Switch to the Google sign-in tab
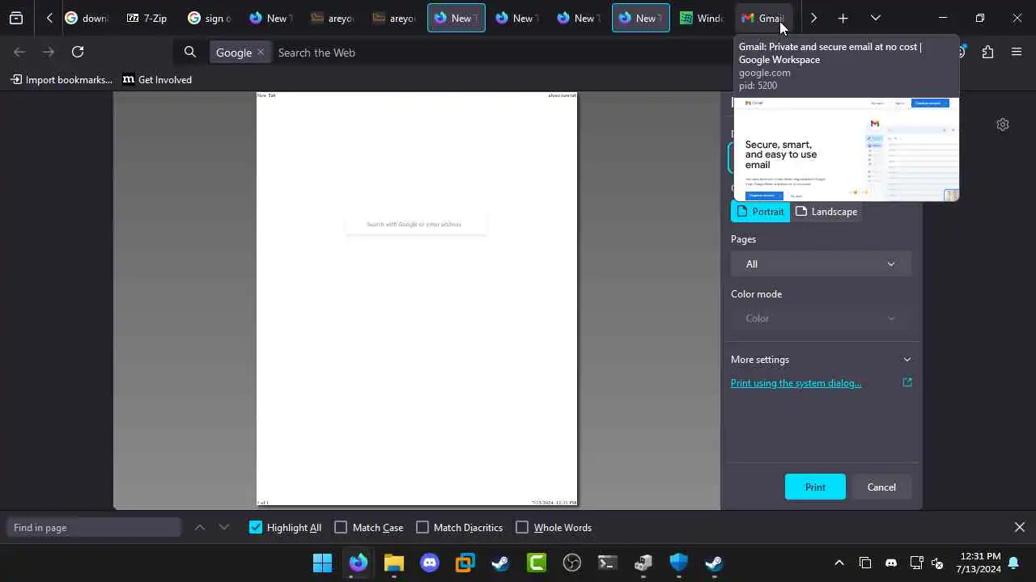This screenshot has height=582, width=1036. click(x=210, y=18)
